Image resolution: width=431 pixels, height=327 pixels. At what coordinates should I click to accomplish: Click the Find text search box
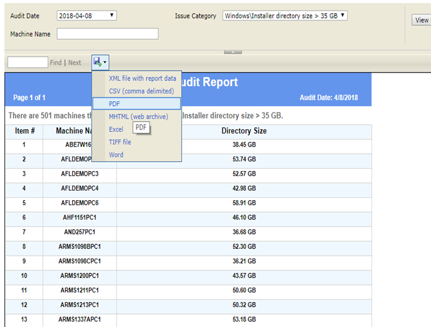click(28, 62)
